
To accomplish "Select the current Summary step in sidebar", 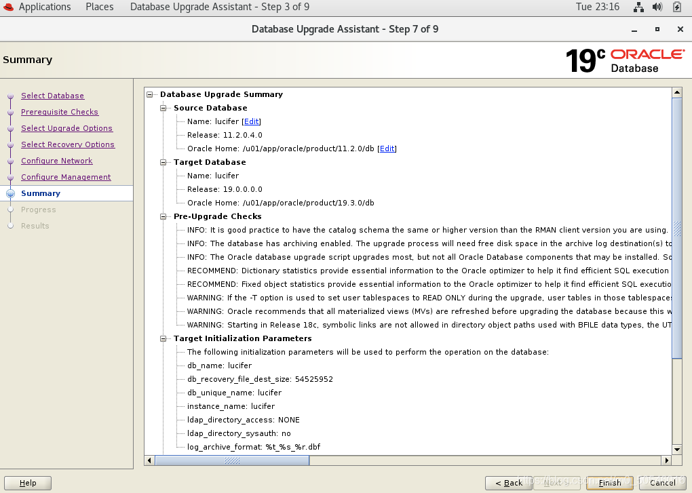I will (x=41, y=193).
